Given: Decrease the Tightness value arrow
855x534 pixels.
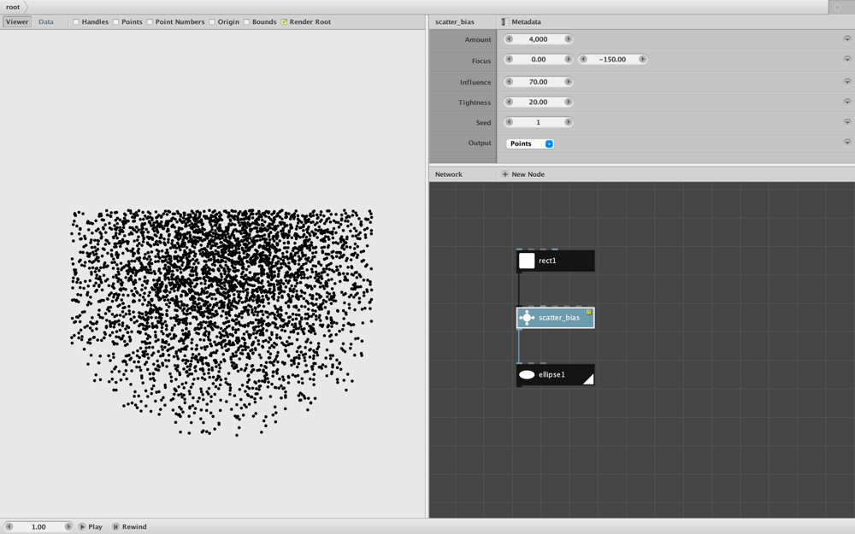Looking at the screenshot, I should (x=509, y=102).
